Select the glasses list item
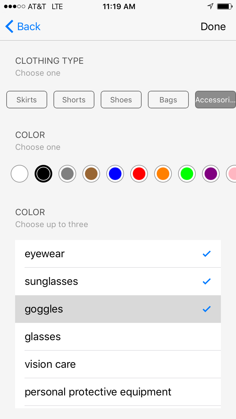236x419 pixels. coord(118,337)
